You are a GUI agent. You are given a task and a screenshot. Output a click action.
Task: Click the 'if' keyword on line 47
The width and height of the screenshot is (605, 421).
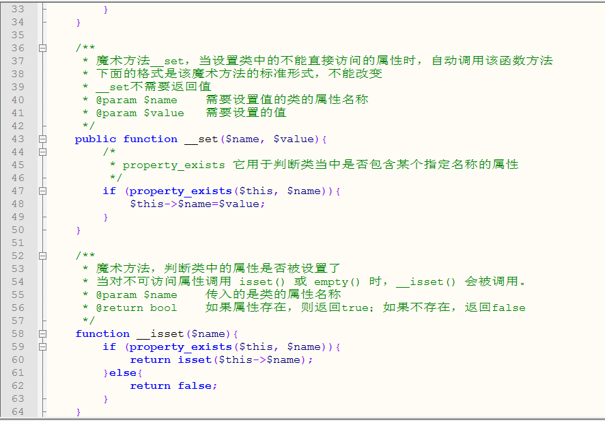[109, 191]
